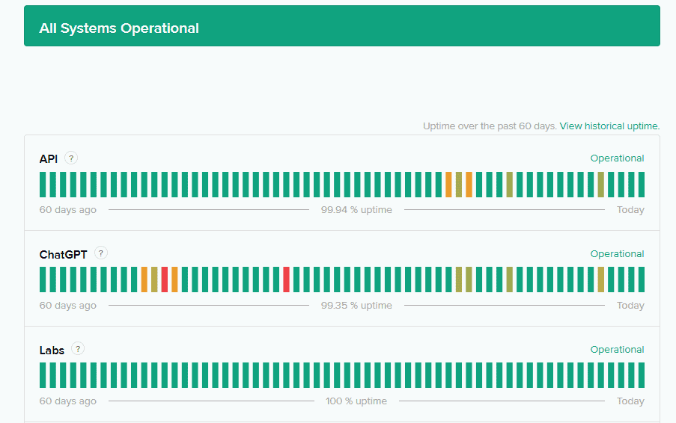Screen dimensions: 676x423
Task: Select the 100 % uptime value
Action: click(356, 401)
